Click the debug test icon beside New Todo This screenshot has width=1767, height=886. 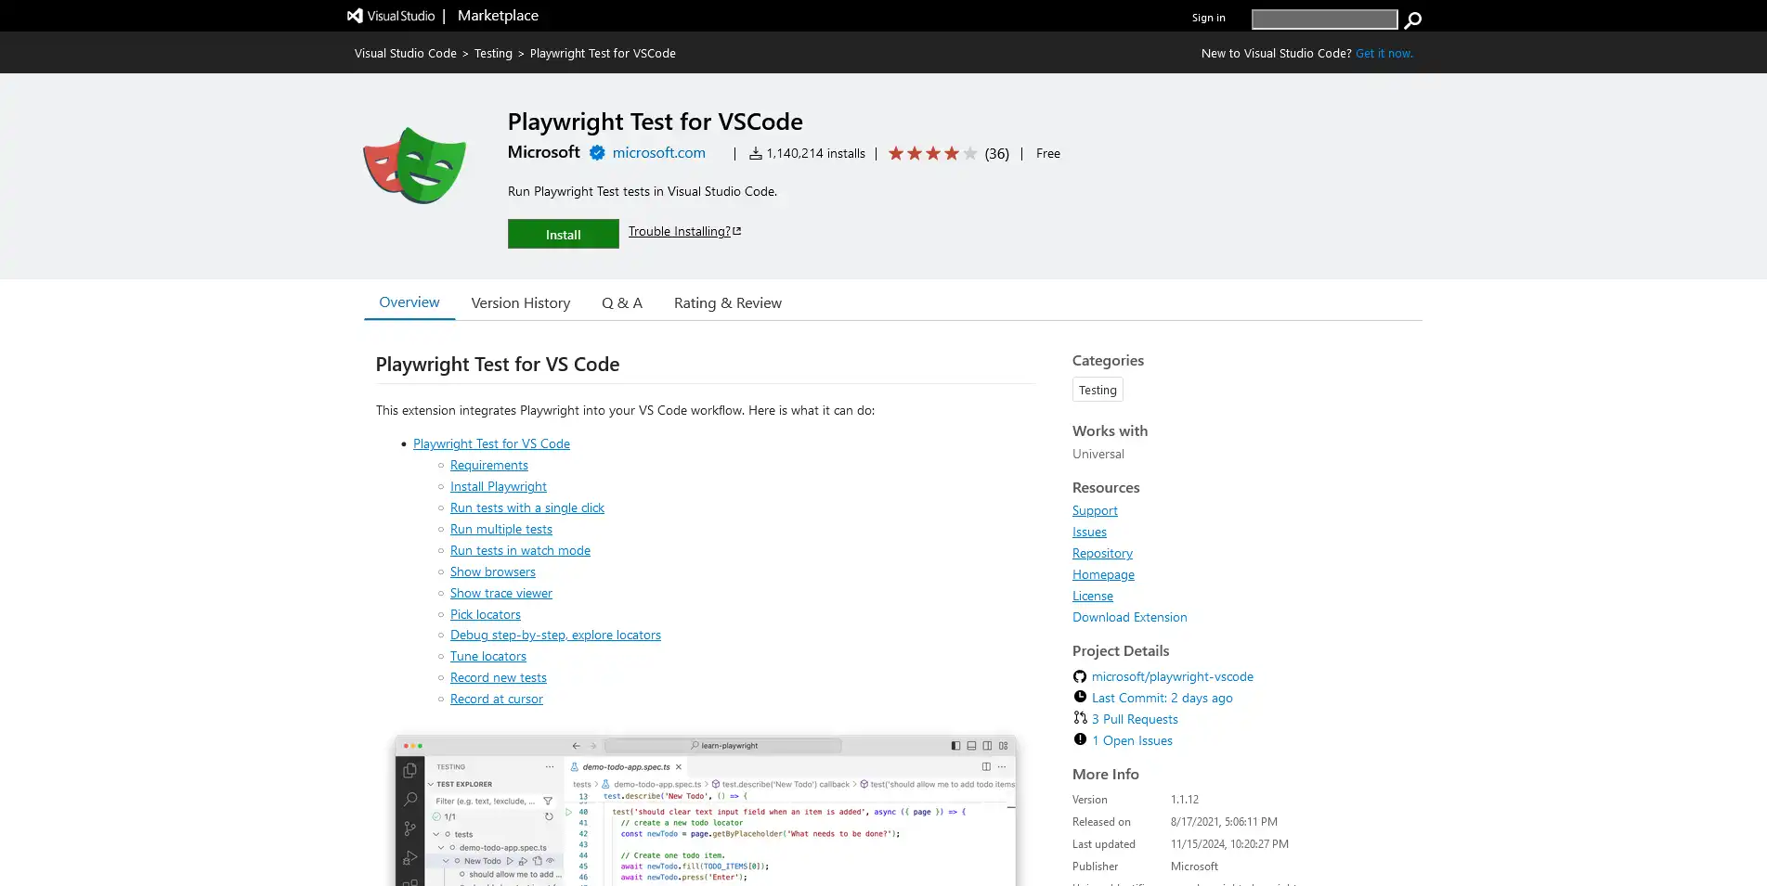coord(523,861)
